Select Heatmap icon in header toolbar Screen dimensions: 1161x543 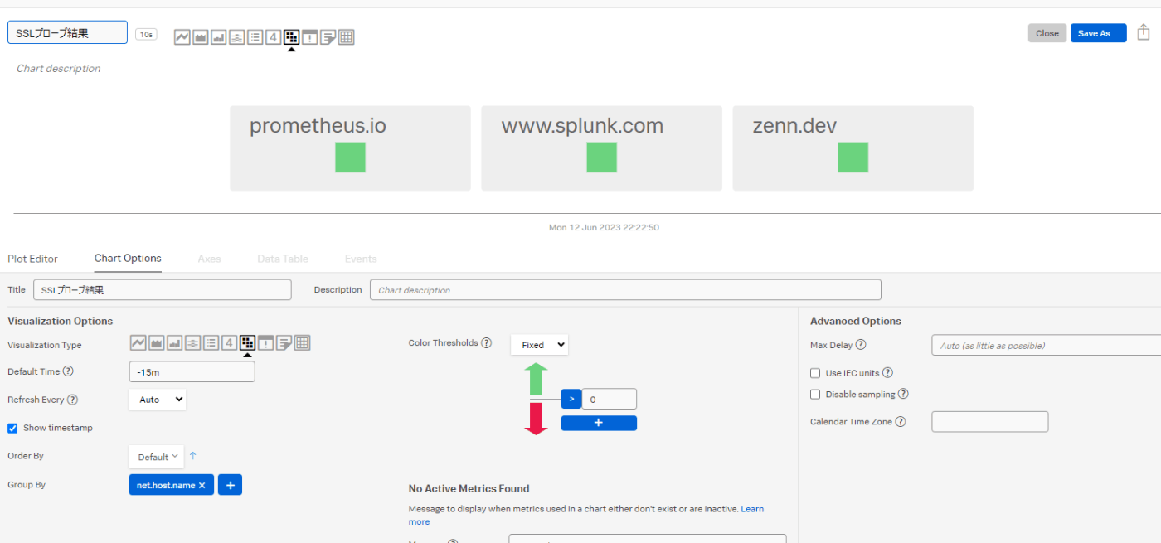[x=291, y=37]
